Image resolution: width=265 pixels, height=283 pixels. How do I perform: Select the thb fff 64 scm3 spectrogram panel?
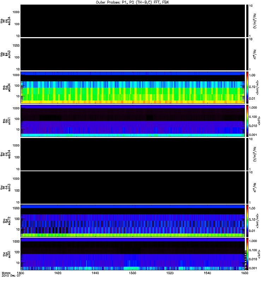click(x=133, y=54)
